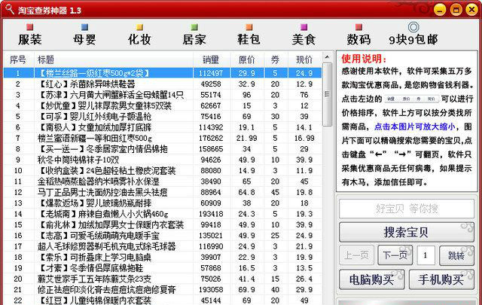
Task: Select row 【才素】冬季情侣厚底棉拖鞋
Action: [x=163, y=268]
